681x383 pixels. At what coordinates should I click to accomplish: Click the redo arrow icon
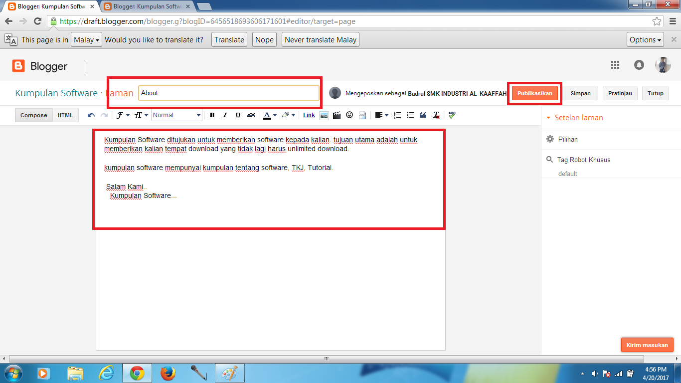pos(104,115)
